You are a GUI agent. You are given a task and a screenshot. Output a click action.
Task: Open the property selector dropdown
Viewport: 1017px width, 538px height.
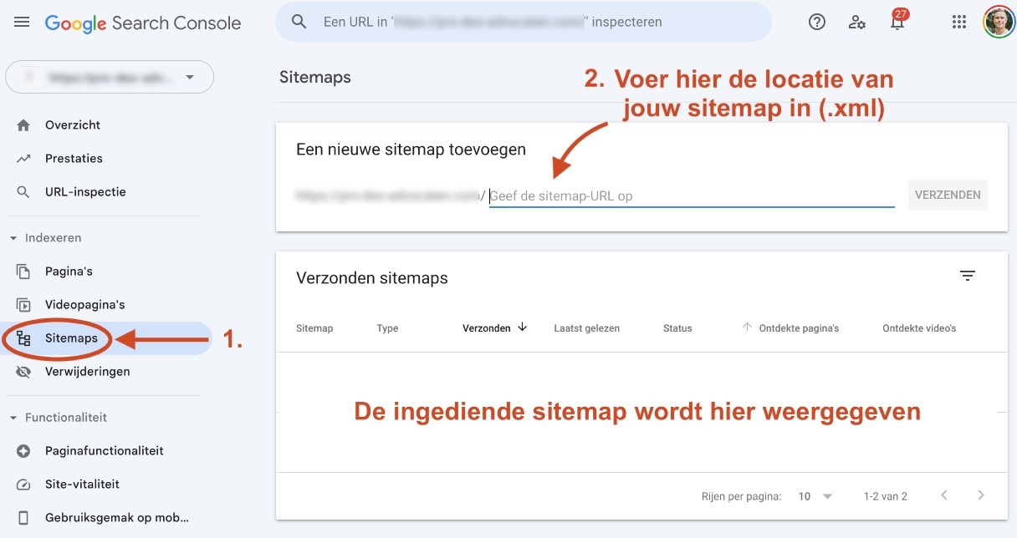pyautogui.click(x=110, y=76)
